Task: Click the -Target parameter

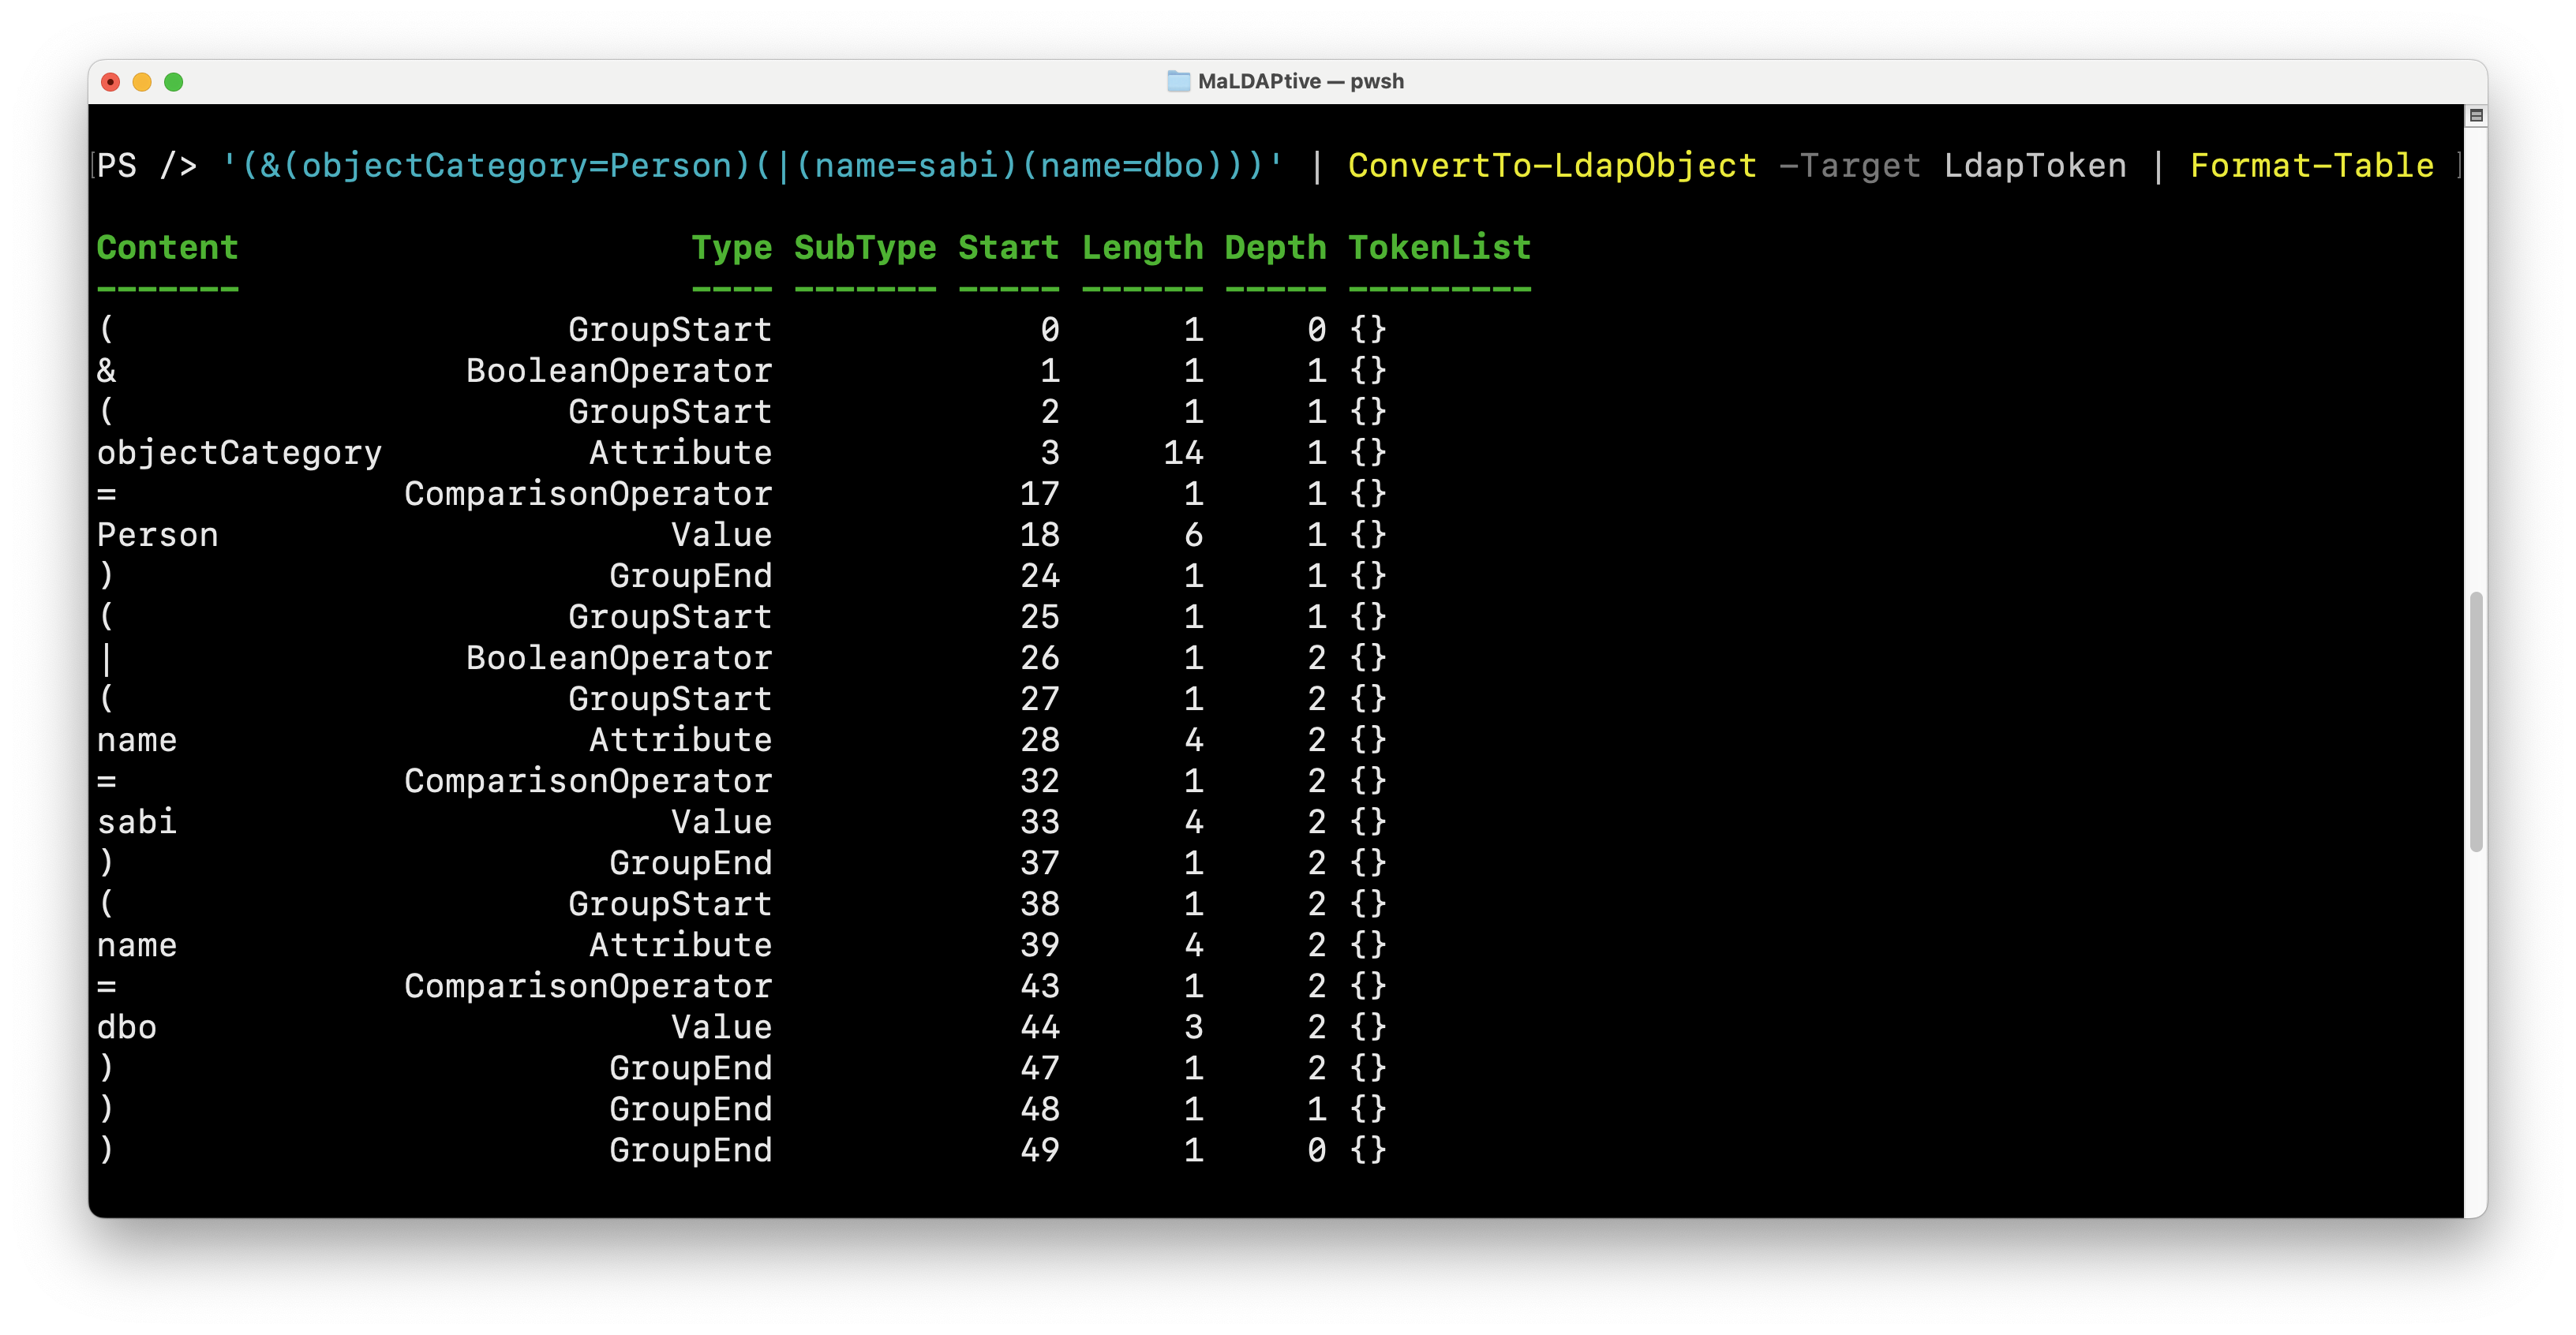Action: [x=1850, y=165]
